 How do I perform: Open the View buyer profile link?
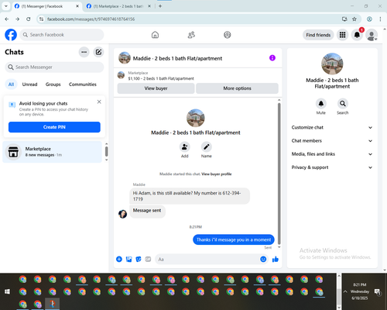coord(217,174)
